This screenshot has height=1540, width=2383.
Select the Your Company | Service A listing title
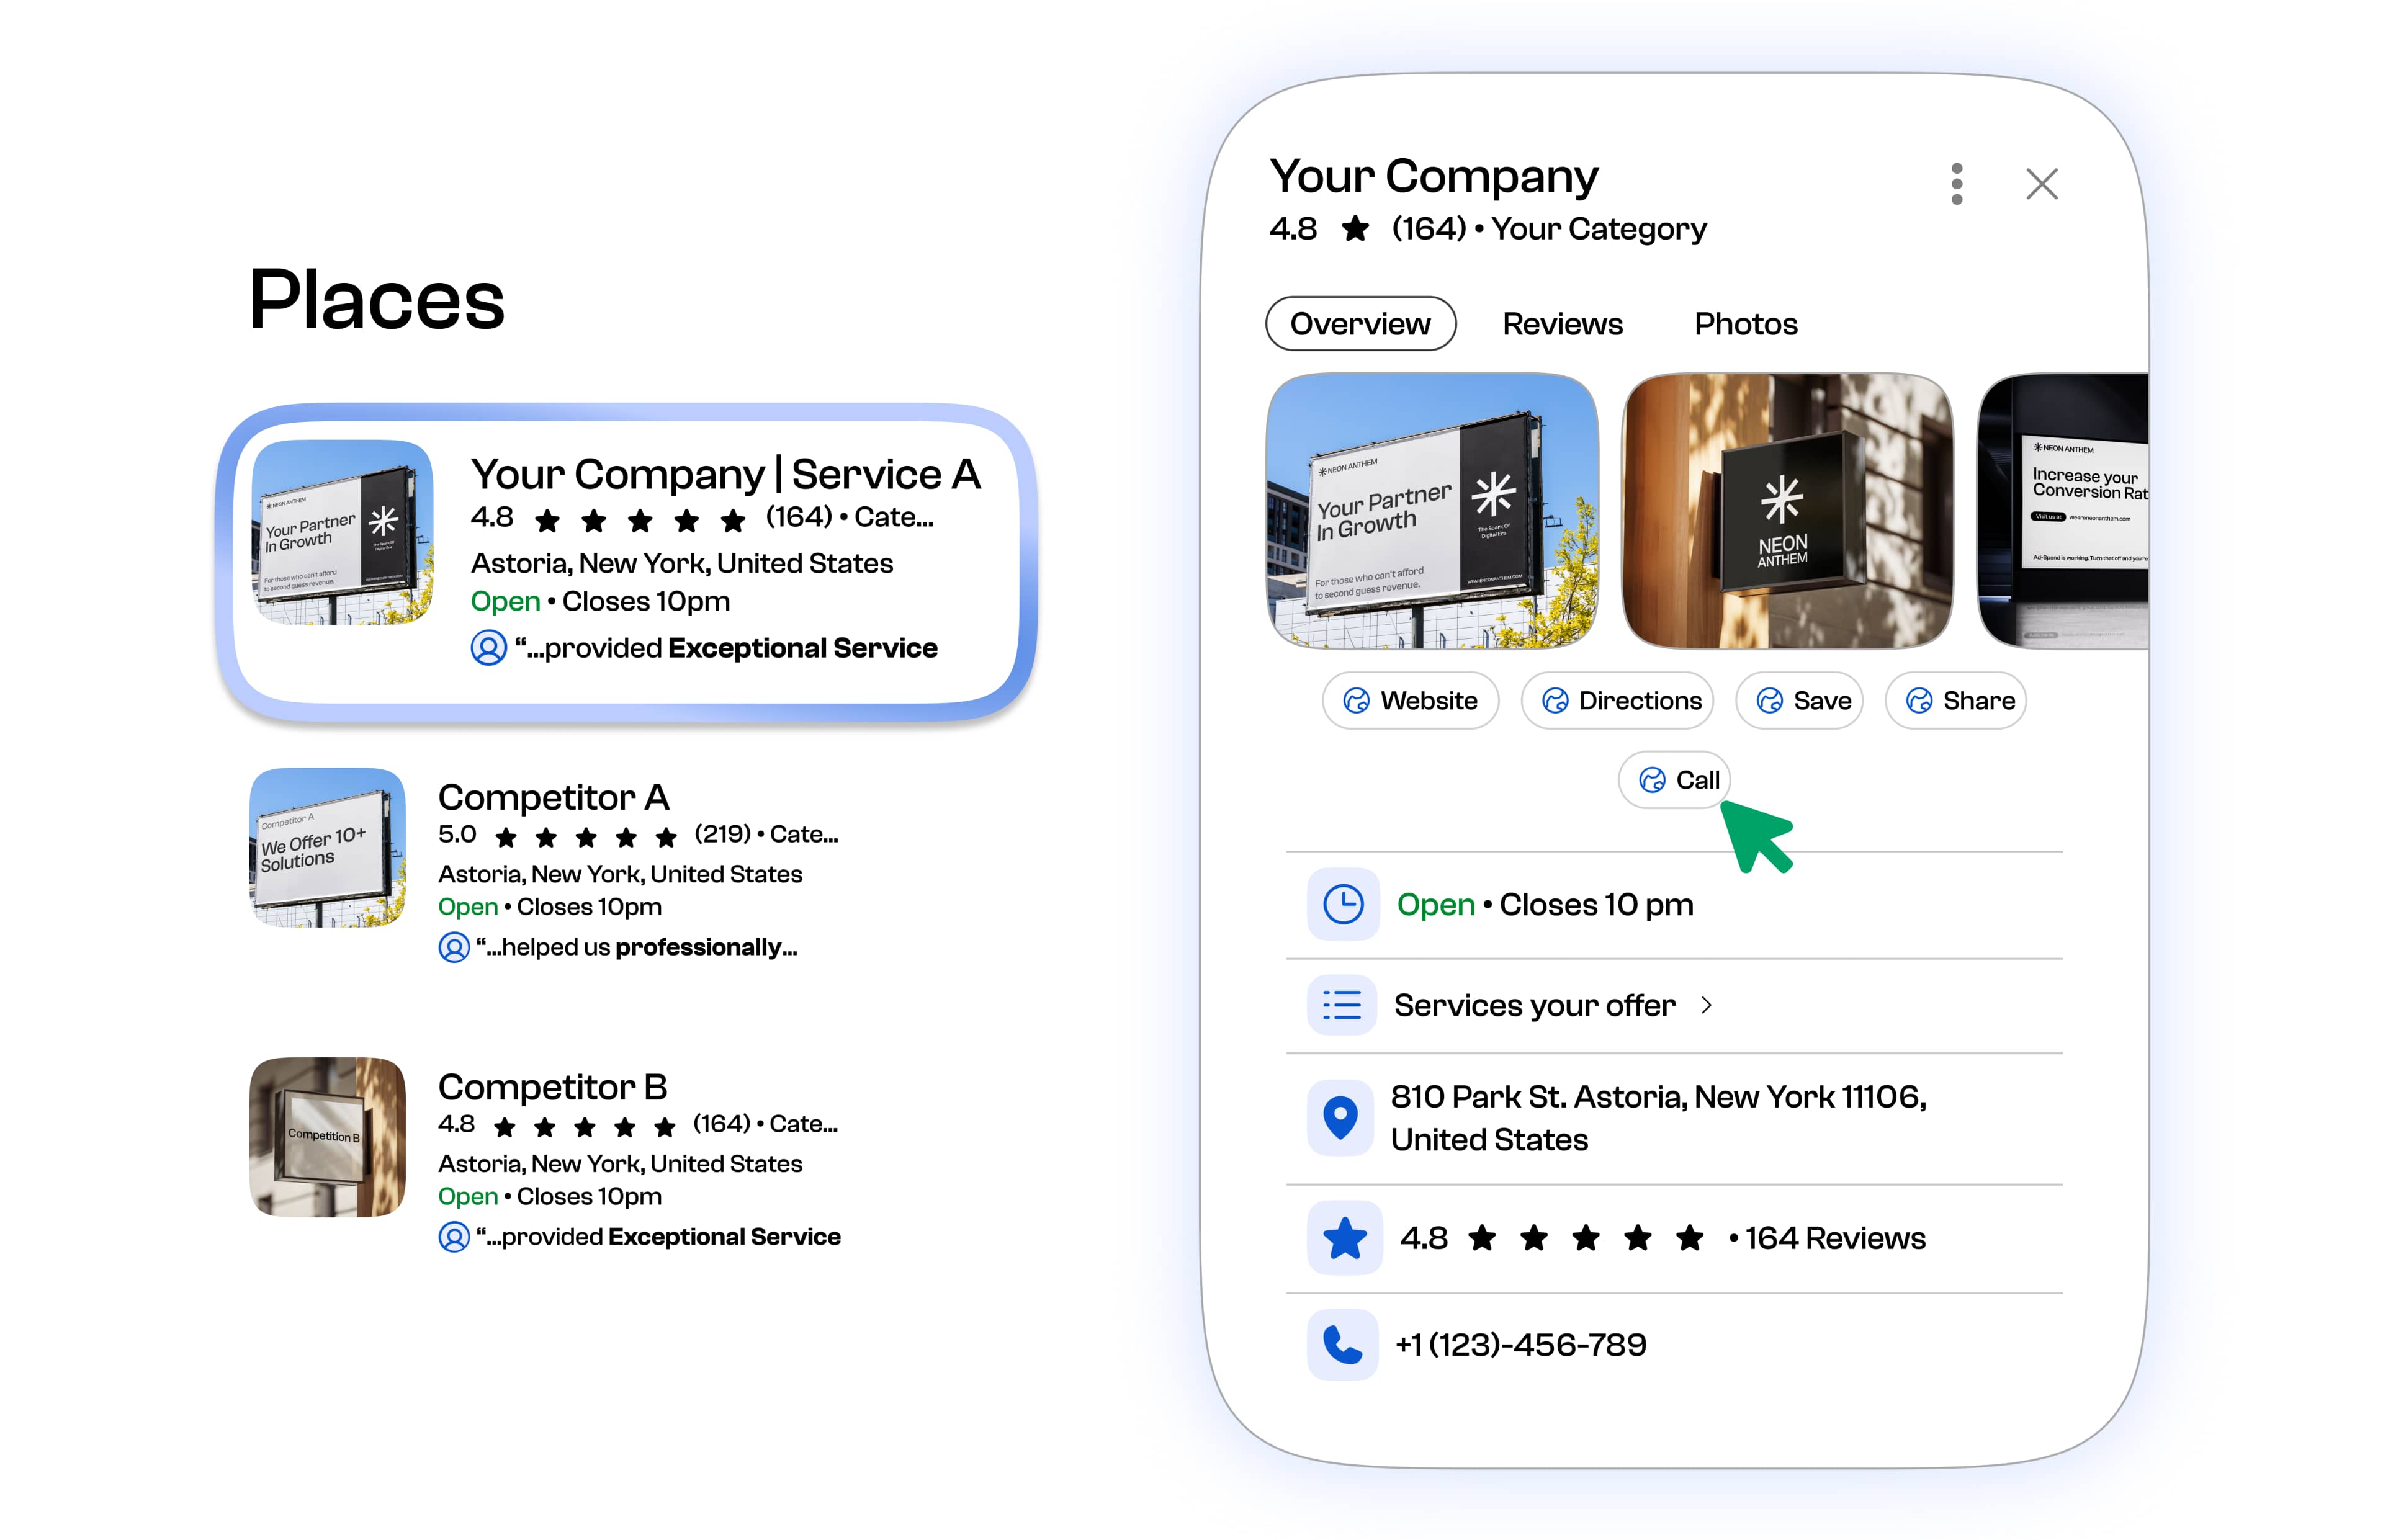point(725,474)
